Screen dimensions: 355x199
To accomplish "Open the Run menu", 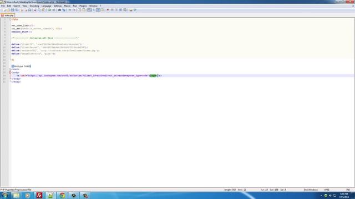I will 75,6.
